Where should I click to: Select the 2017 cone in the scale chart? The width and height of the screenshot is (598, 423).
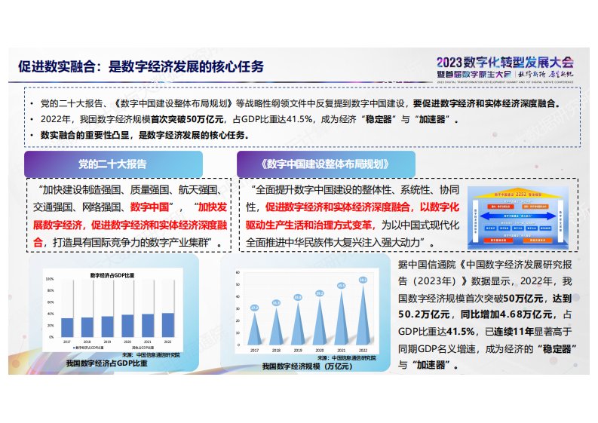point(254,329)
